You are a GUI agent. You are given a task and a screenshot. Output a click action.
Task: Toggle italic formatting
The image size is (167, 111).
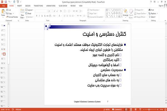(39, 16)
